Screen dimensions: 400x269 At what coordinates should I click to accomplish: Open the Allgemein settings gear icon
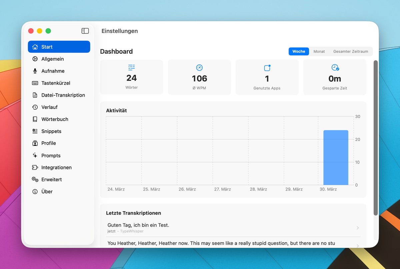click(35, 59)
